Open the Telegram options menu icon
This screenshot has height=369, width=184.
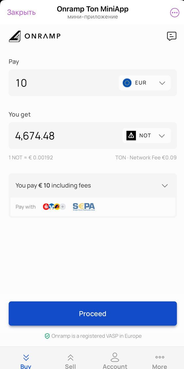pos(174,12)
